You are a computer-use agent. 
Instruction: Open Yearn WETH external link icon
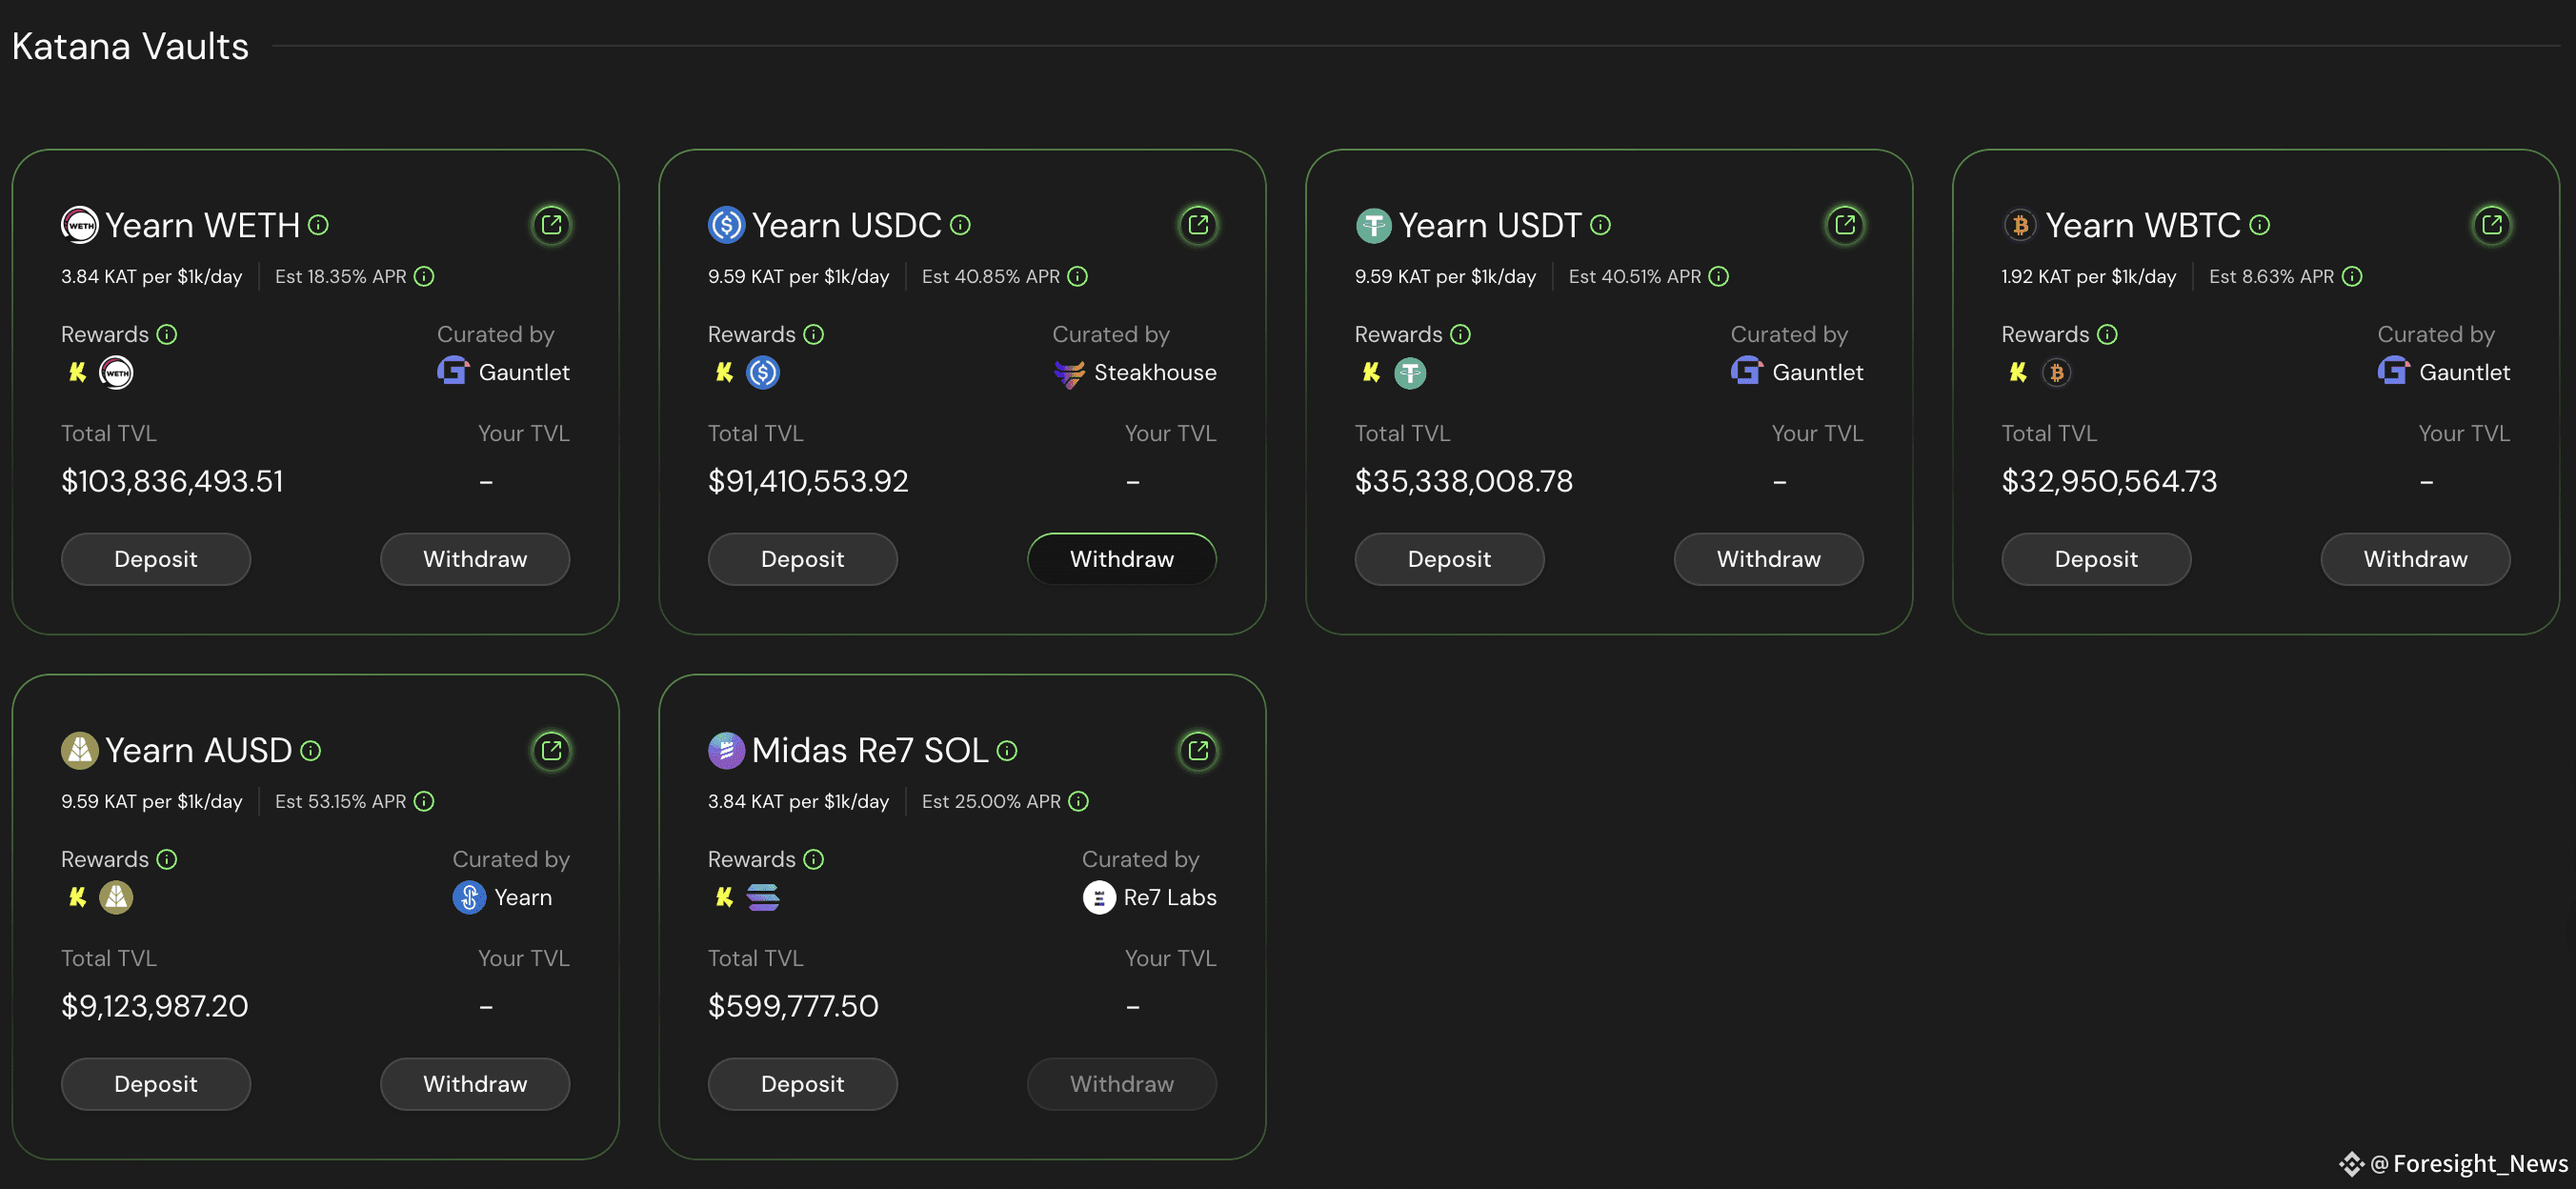[551, 225]
